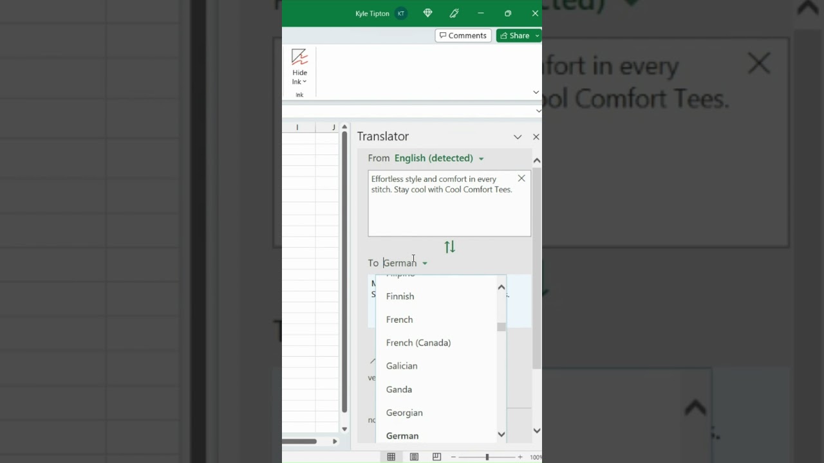Image resolution: width=824 pixels, height=463 pixels.
Task: Click the Kyle Tipton account avatar
Action: [401, 14]
